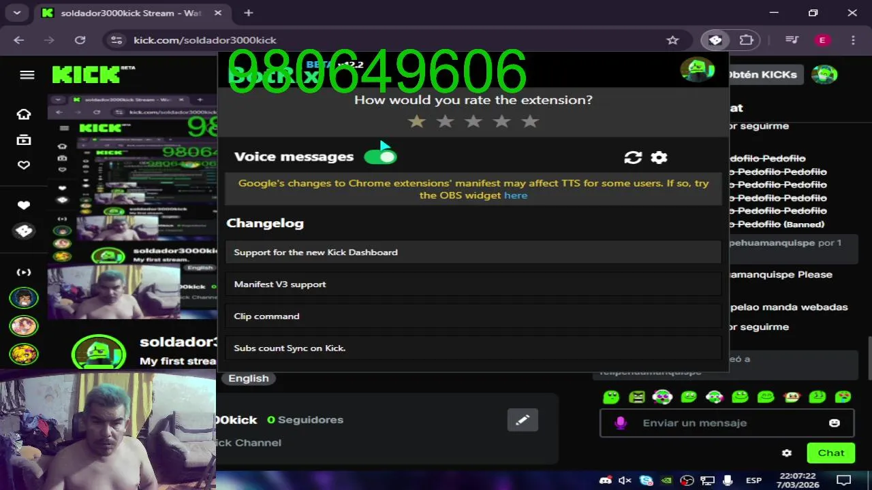Screen dimensions: 872x490
Task: Rate the extension one star
Action: pyautogui.click(x=416, y=121)
